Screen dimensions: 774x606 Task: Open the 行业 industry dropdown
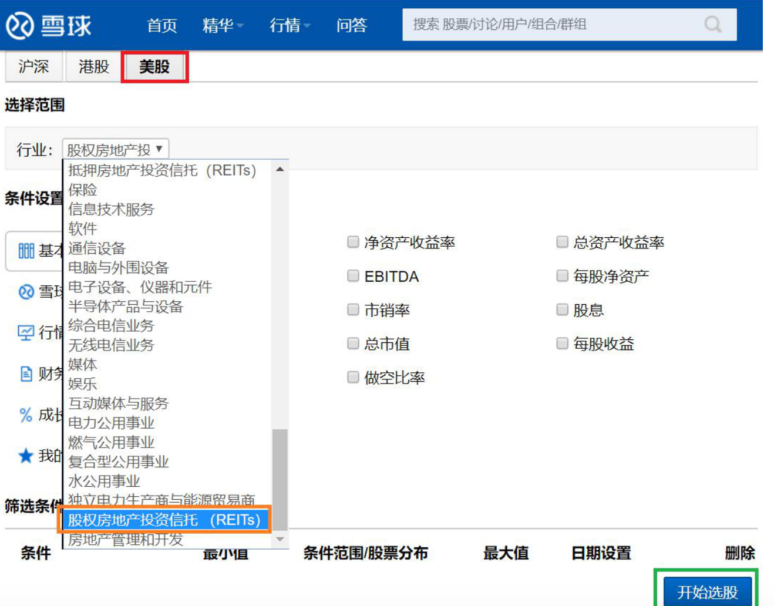point(115,148)
